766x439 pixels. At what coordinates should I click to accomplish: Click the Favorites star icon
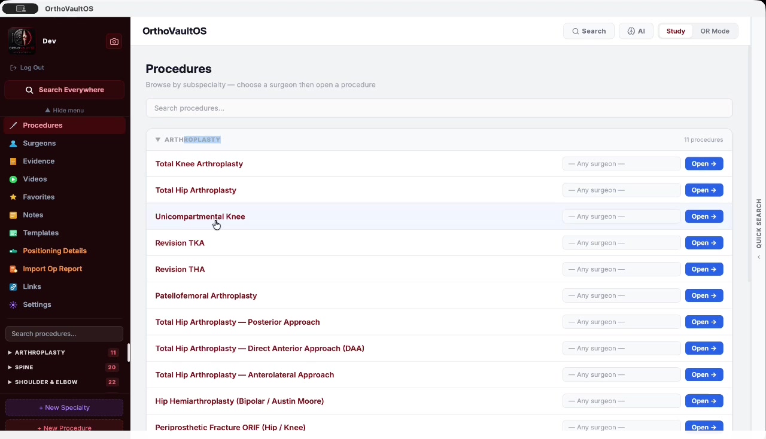pos(13,197)
